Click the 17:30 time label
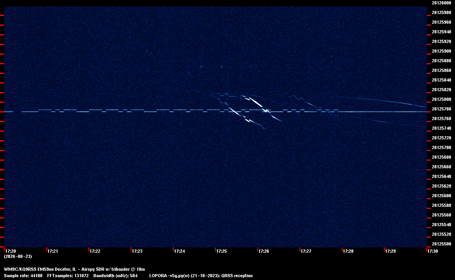The image size is (455, 280). [x=432, y=251]
